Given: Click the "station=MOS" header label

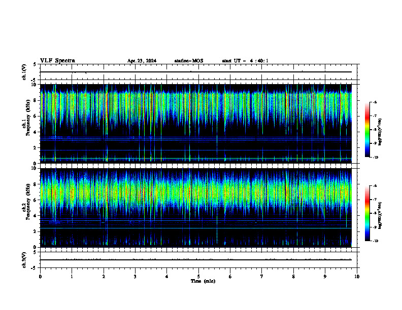Looking at the screenshot, I should coord(189,61).
